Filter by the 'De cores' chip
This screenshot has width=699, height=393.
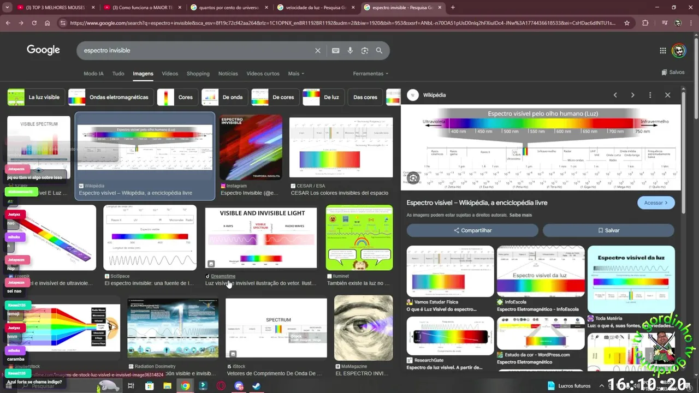[275, 97]
